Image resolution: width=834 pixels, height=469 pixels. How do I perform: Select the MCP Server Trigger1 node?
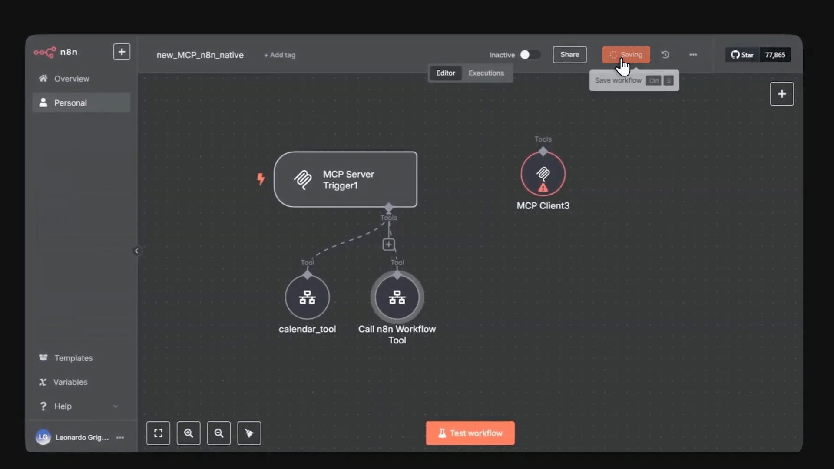click(346, 179)
